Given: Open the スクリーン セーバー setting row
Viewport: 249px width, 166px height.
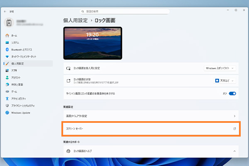Looking at the screenshot, I should point(151,129).
